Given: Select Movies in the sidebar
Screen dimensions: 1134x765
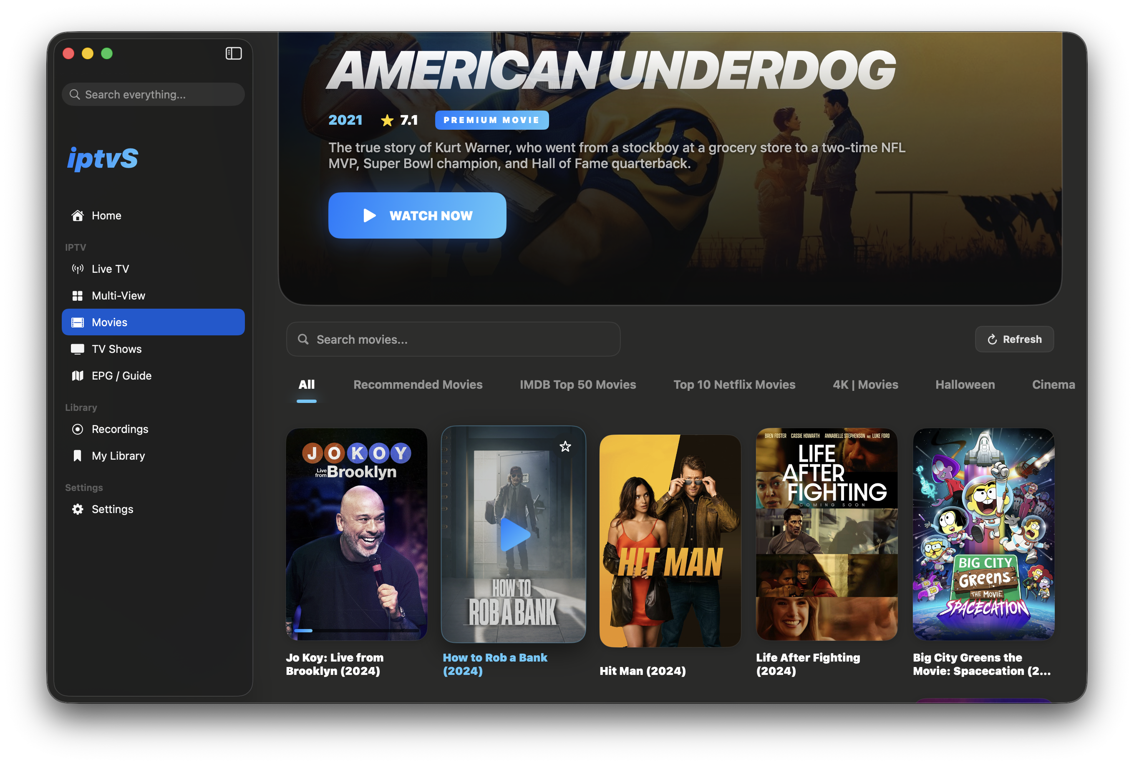Looking at the screenshot, I should coord(153,322).
